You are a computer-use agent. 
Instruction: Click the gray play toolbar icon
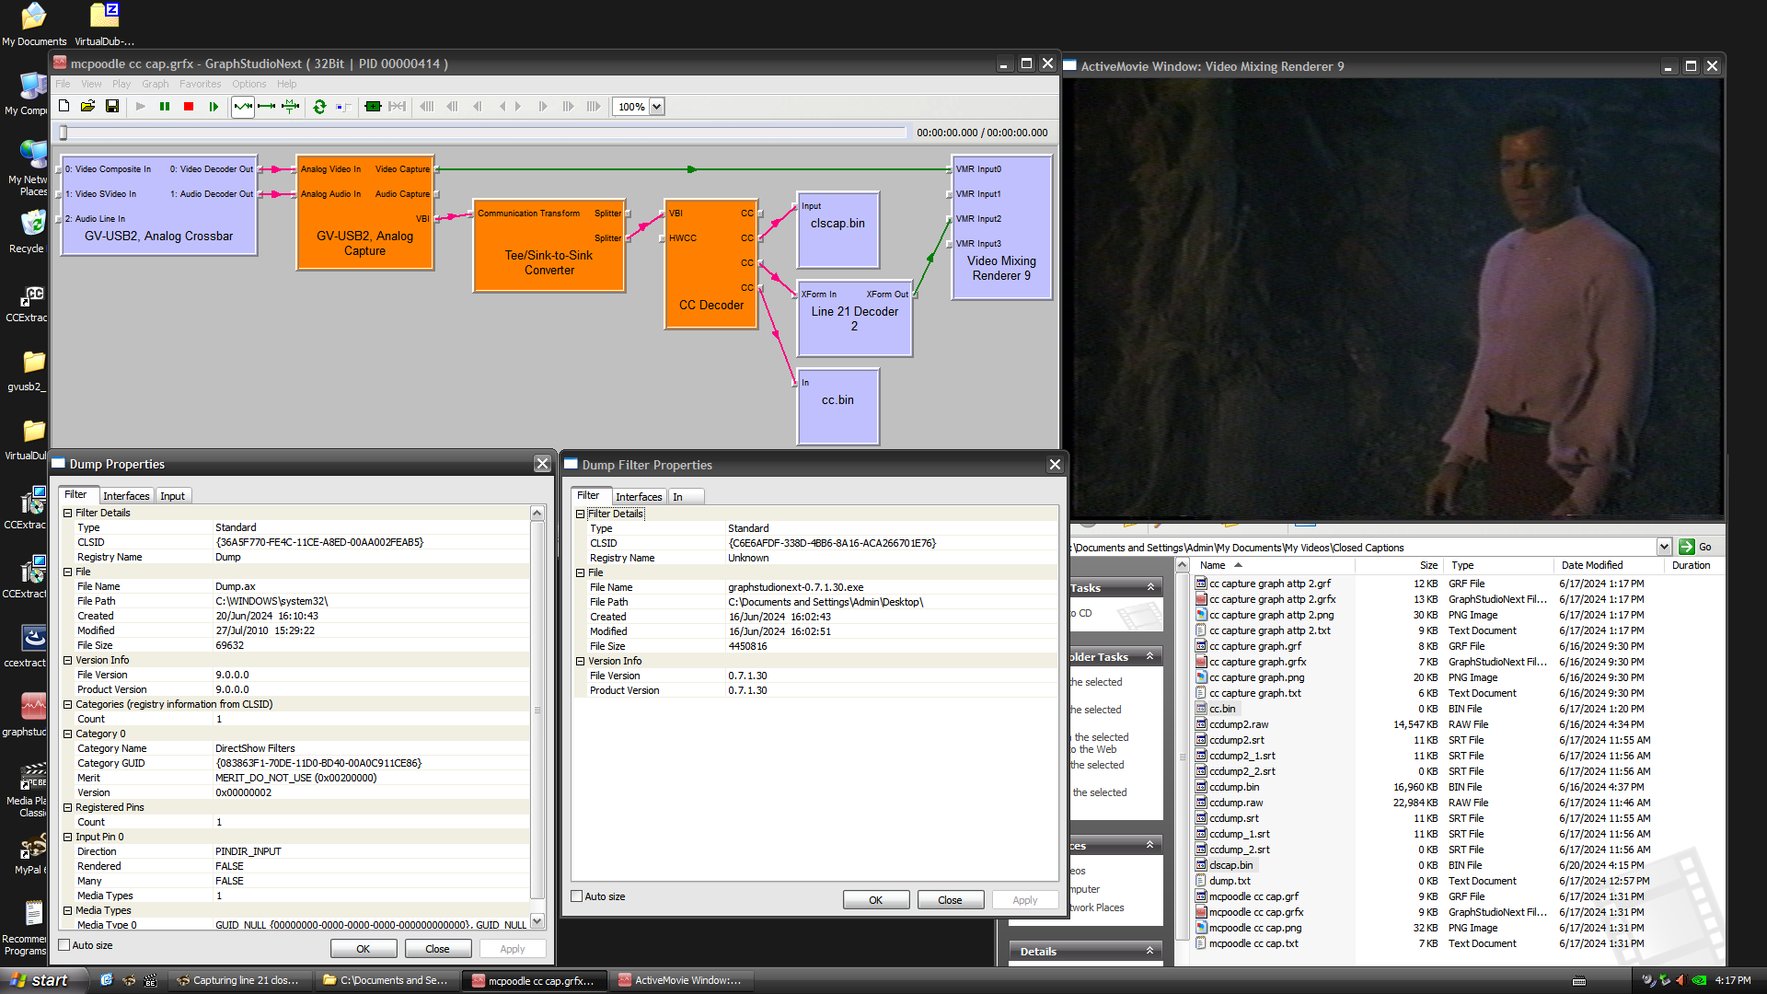pyautogui.click(x=141, y=107)
